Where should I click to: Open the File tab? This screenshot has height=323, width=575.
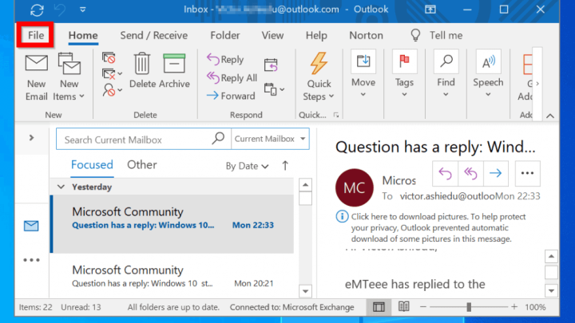tap(36, 35)
